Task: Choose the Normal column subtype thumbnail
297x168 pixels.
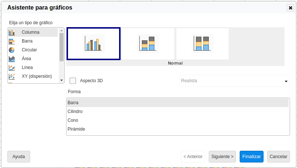Action: pyautogui.click(x=93, y=44)
